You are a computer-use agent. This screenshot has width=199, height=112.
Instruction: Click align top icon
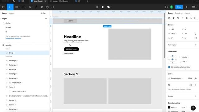tap(183, 18)
